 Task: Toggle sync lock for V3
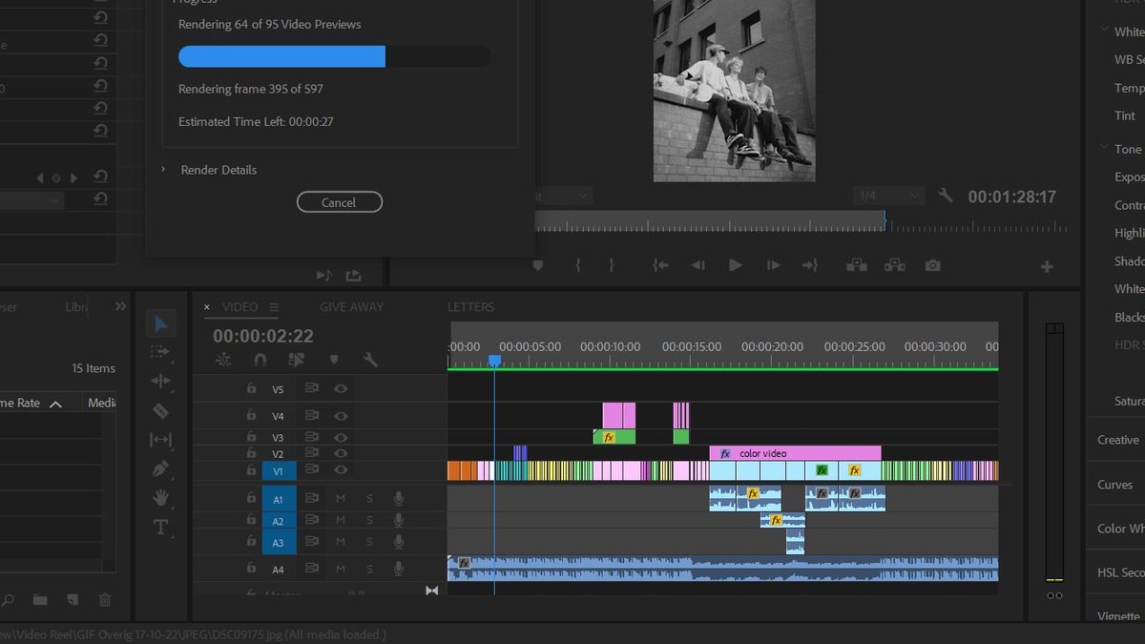tap(311, 437)
